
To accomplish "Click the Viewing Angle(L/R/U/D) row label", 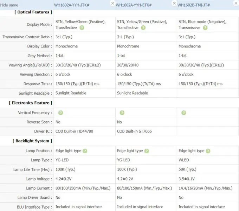I will (x=30, y=65).
